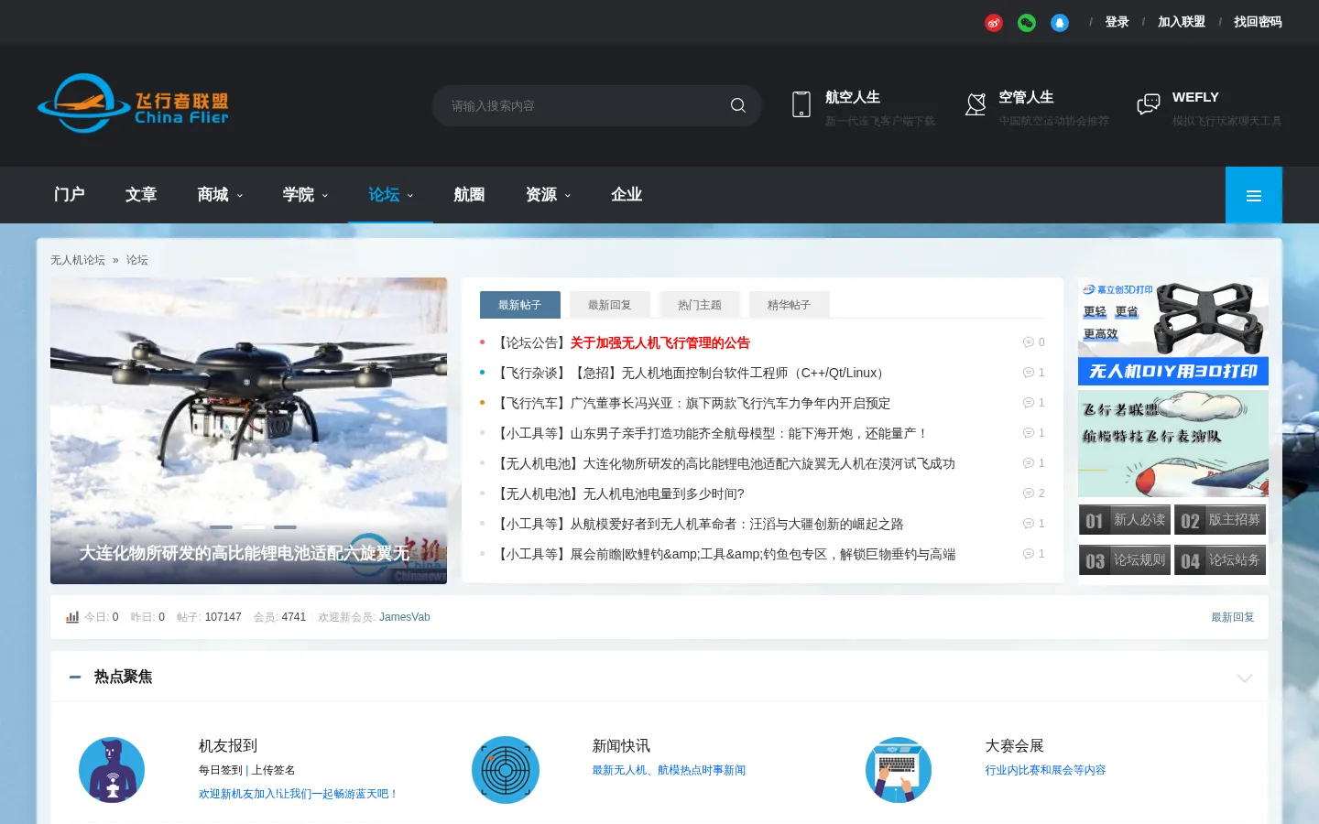Screen dimensions: 1319x824
Task: Select the third slideshow indicator dash
Action: click(285, 527)
